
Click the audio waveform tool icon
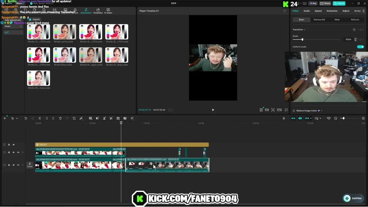132,118
